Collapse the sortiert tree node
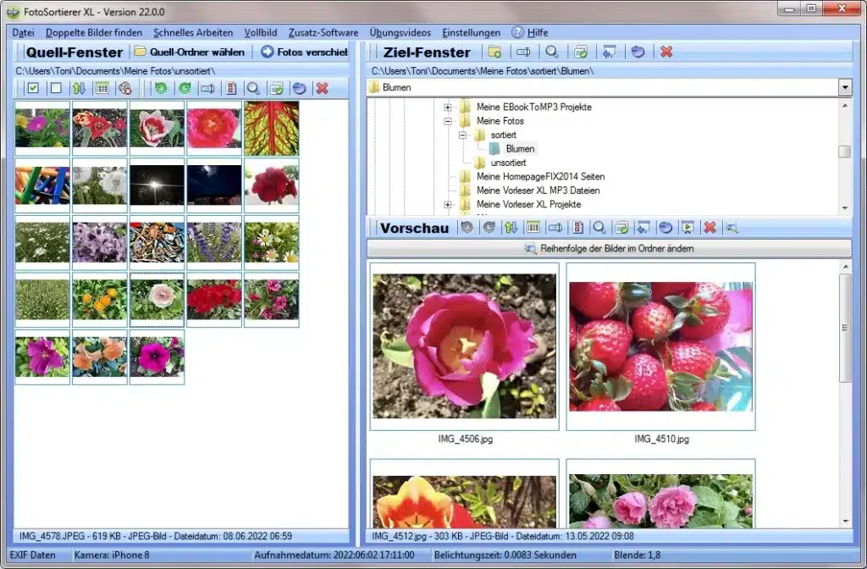 pos(463,135)
